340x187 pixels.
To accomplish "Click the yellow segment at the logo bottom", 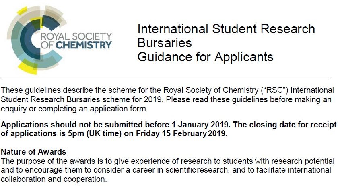I will click(x=28, y=68).
